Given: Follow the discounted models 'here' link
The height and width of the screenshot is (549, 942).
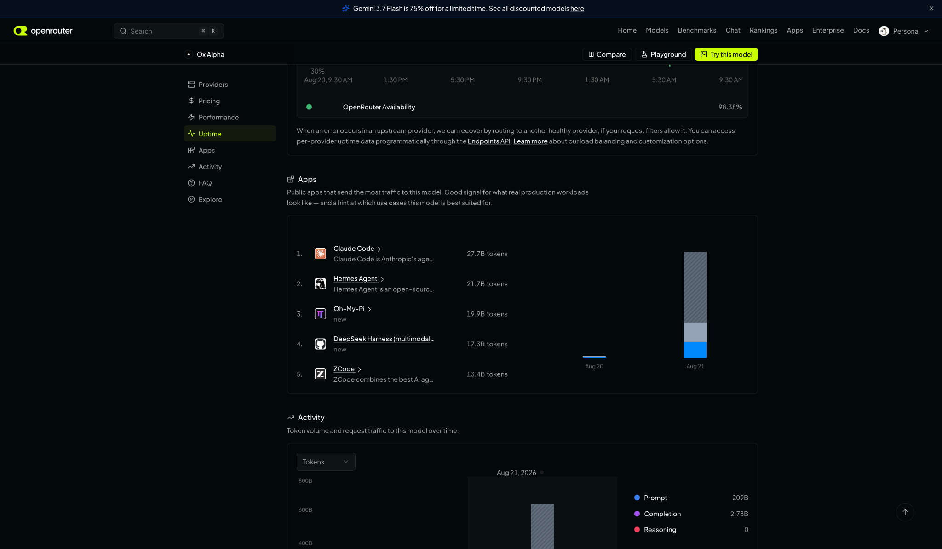Looking at the screenshot, I should coord(577,9).
